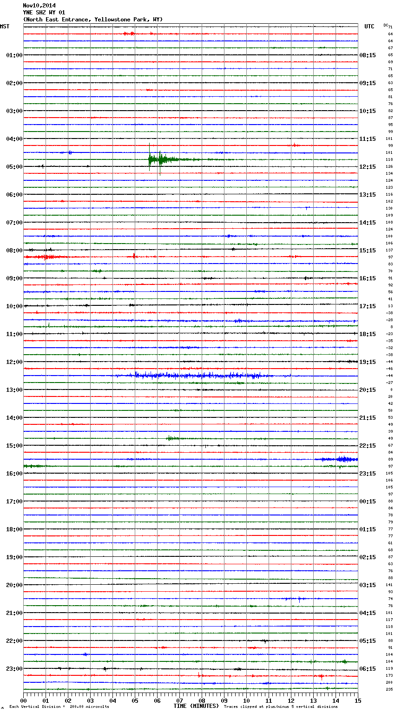Image resolution: width=395 pixels, height=713 pixels.
Task: Click the North East Entrance, Yellowstone Park title
Action: click(x=93, y=20)
